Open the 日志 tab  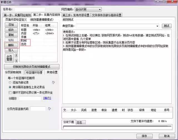pyautogui.click(x=80, y=122)
